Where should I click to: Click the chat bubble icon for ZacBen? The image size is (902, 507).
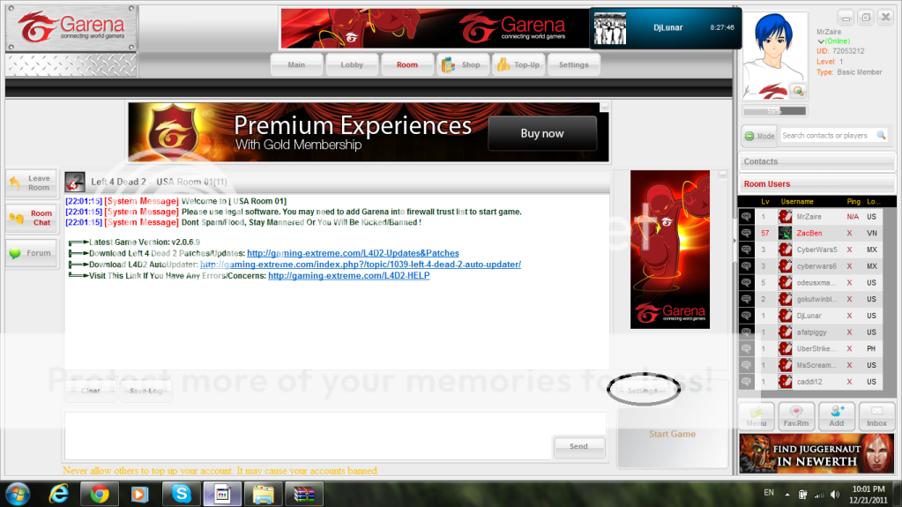tap(747, 233)
